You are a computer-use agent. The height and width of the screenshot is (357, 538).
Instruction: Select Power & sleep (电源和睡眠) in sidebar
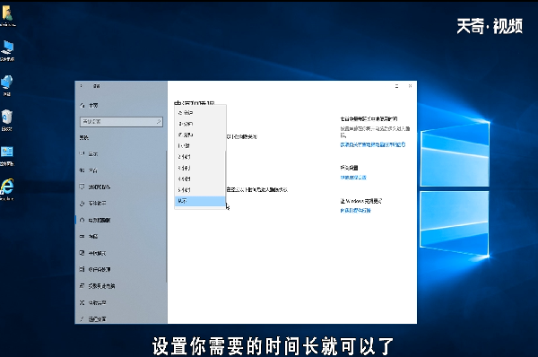pyautogui.click(x=120, y=220)
